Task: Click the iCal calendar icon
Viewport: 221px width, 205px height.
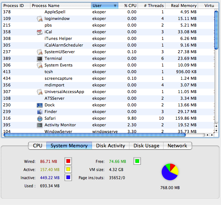Action: pos(40,32)
